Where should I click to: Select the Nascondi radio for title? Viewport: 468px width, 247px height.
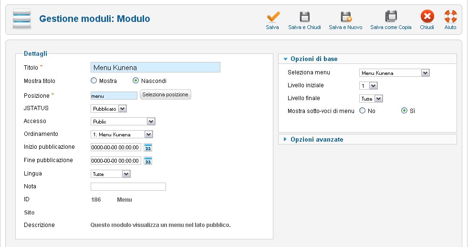[135, 81]
